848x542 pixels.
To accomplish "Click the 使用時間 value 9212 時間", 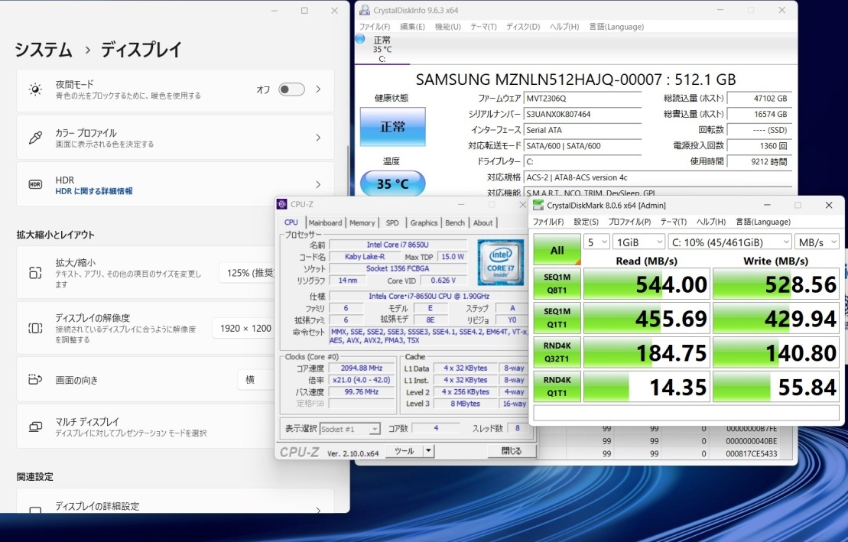I will coord(759,161).
